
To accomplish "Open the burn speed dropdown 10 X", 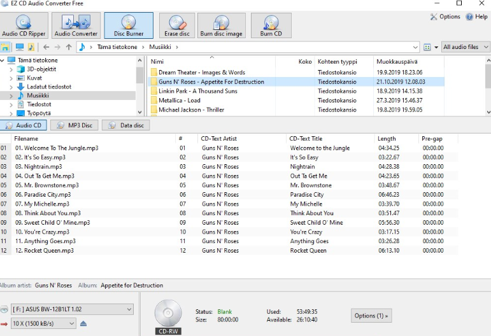I will 43,323.
